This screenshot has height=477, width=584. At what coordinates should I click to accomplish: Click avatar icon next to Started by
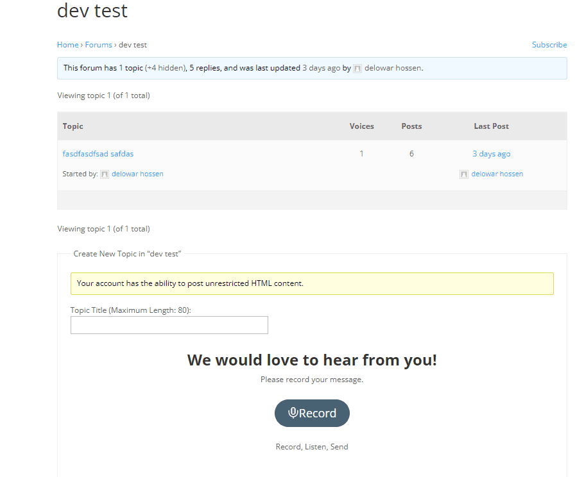105,174
